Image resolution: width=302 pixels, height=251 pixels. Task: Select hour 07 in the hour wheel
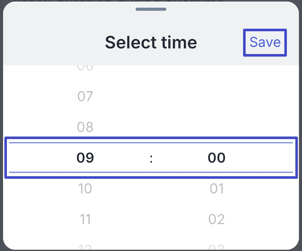click(85, 96)
